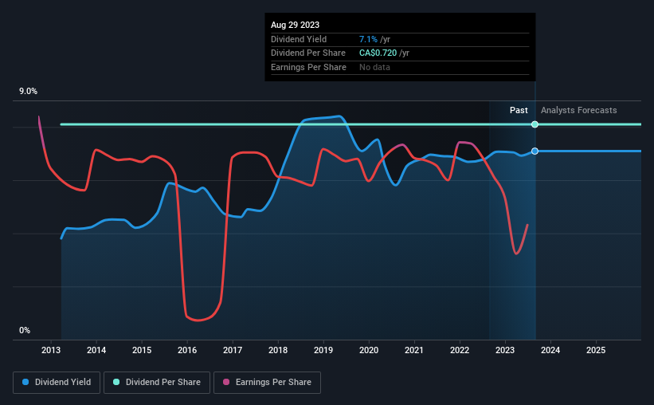Toggle the Dividend Yield legend button
The height and width of the screenshot is (405, 654).
[x=57, y=383]
